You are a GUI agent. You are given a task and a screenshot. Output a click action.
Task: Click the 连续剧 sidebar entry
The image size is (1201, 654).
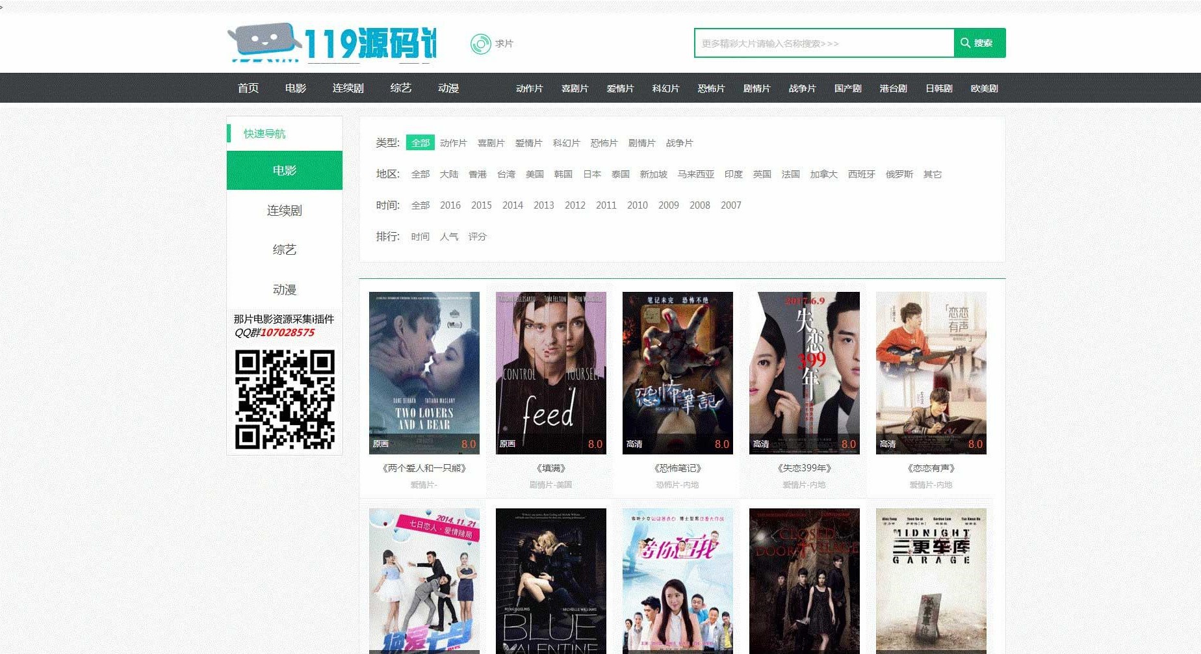point(284,210)
